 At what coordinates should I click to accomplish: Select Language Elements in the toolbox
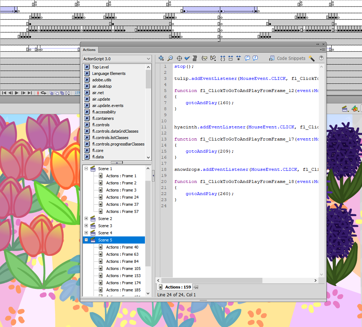109,73
